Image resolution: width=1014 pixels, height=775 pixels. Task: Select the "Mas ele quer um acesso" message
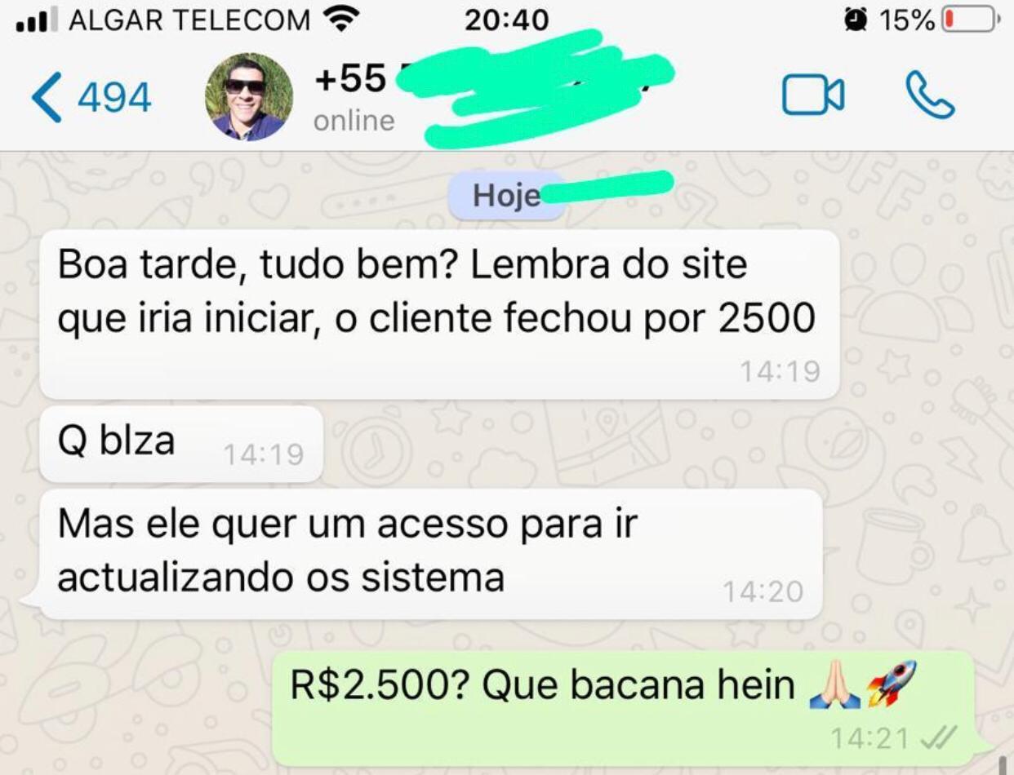click(x=430, y=554)
